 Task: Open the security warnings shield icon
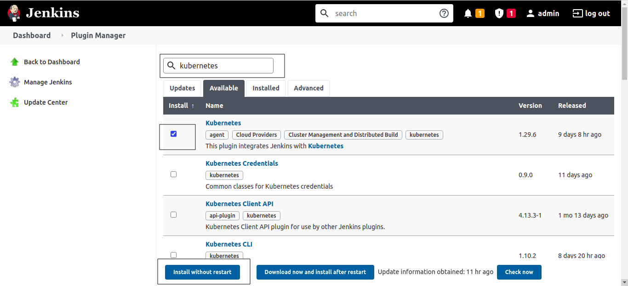(499, 13)
